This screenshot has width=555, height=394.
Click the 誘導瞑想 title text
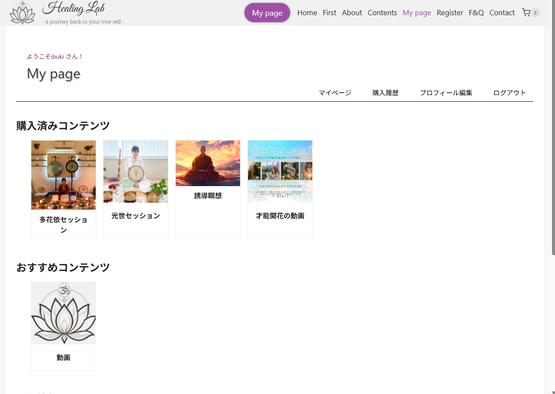point(208,196)
